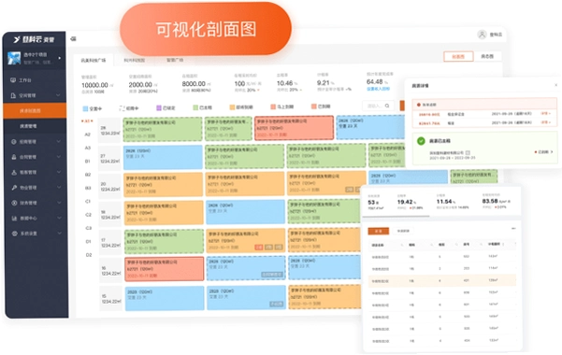Click the blue link below the 64.48 statistic
This screenshot has height=355, width=562.
point(378,89)
